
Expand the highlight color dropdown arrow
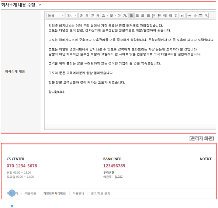point(115,15)
